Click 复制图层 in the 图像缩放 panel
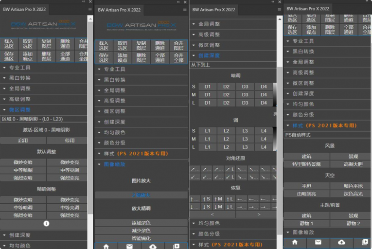The height and width of the screenshot is (249, 372). (x=141, y=46)
